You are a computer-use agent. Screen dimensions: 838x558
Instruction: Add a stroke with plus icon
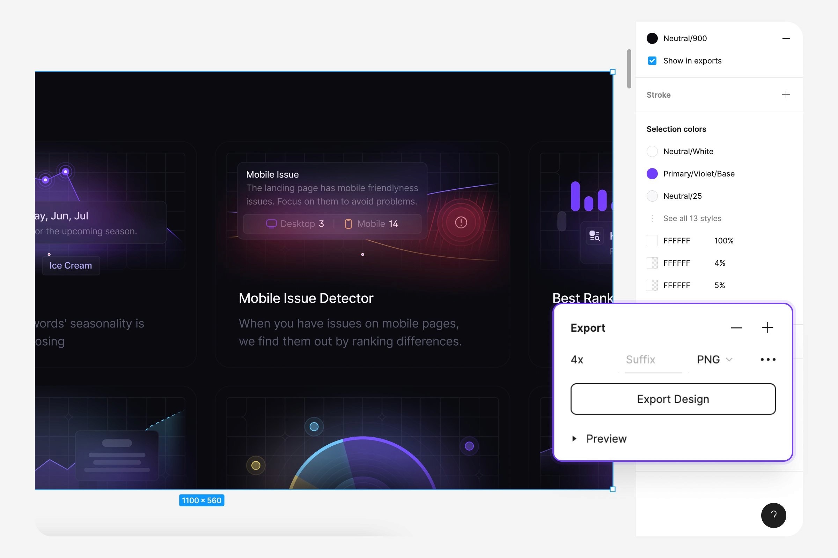coord(786,95)
